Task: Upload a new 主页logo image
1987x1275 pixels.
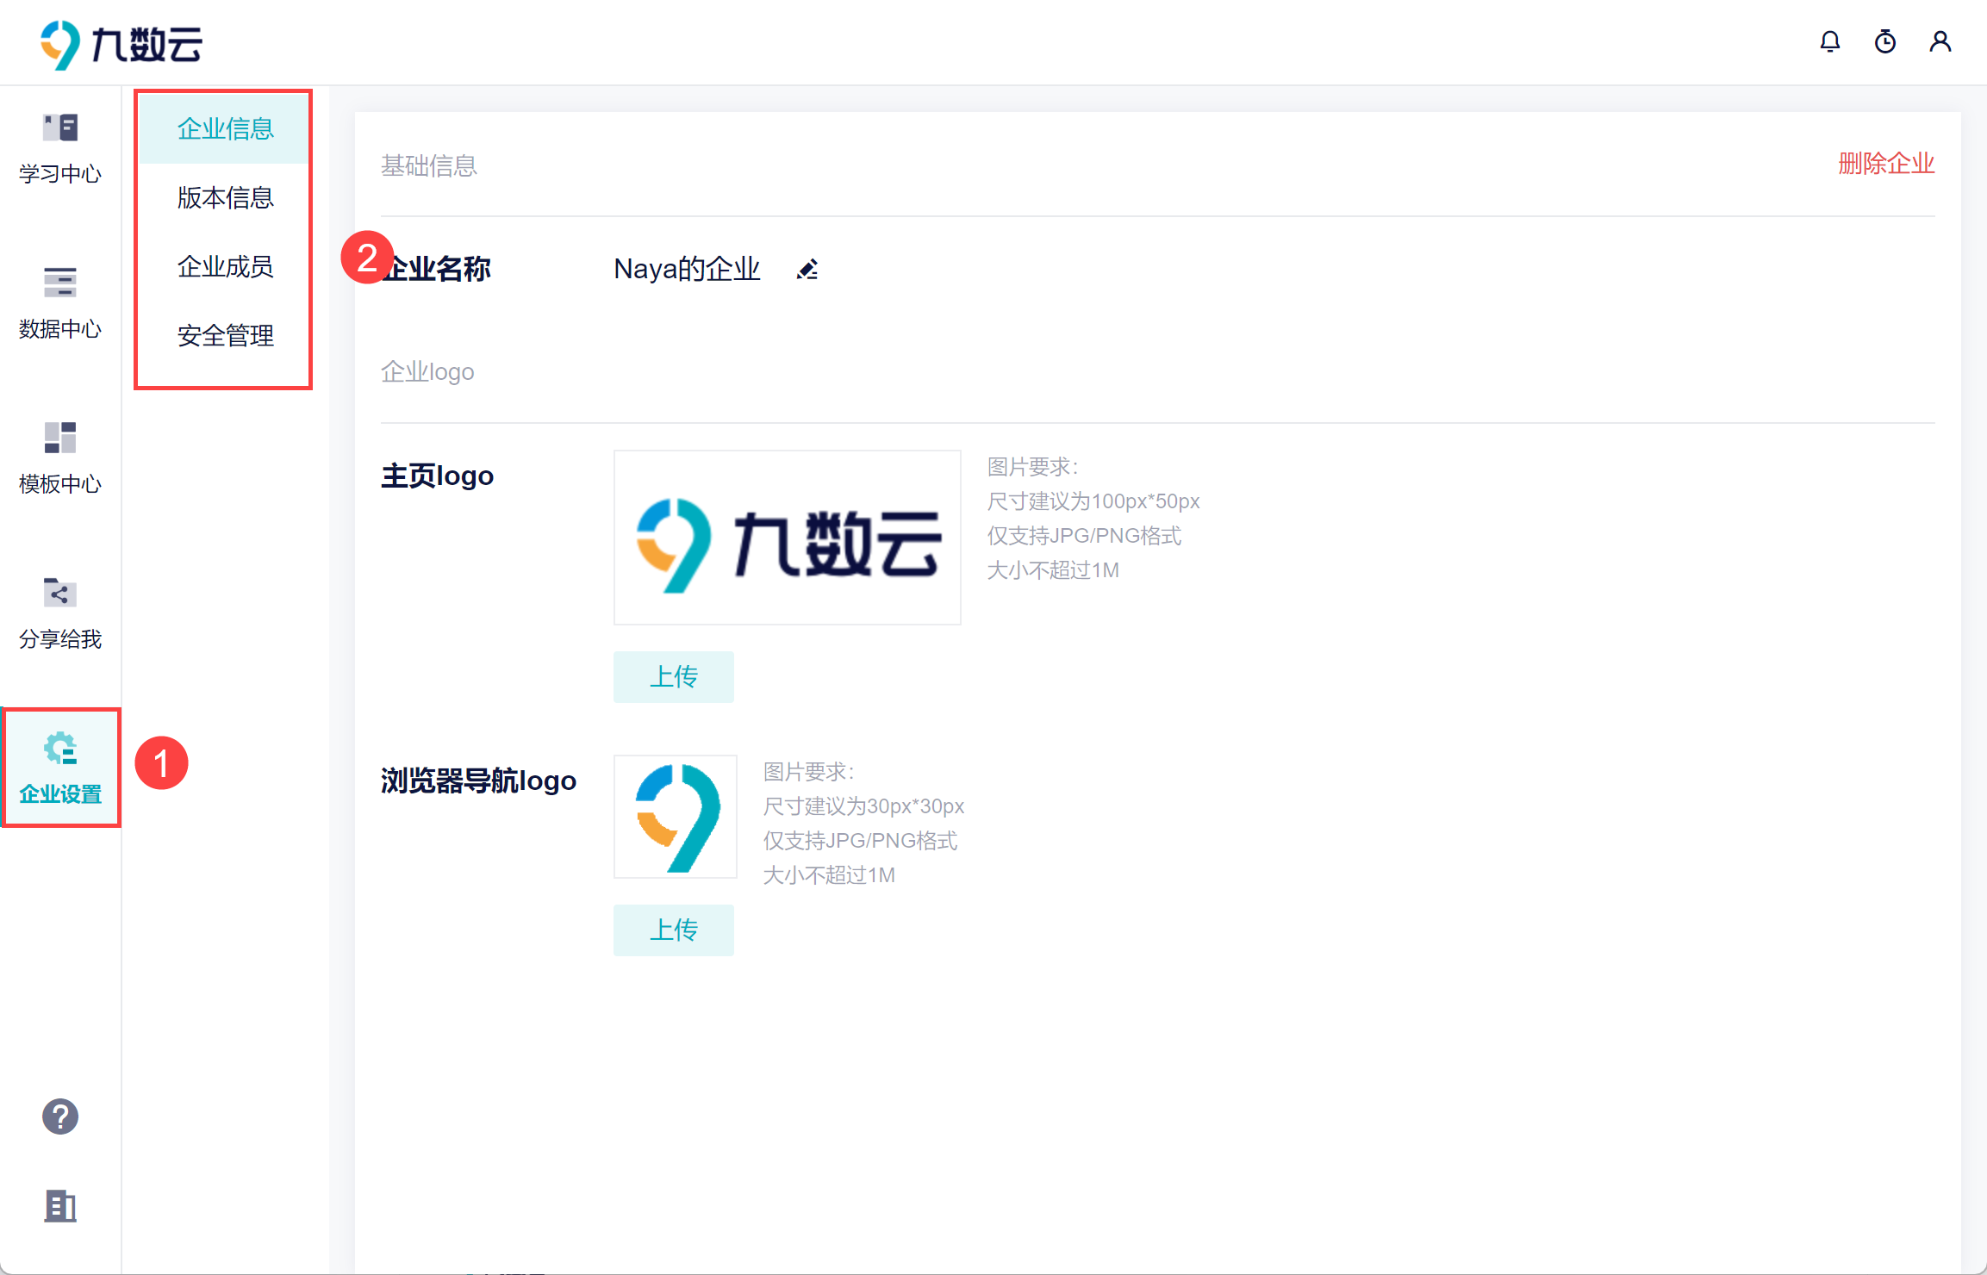Action: point(673,676)
